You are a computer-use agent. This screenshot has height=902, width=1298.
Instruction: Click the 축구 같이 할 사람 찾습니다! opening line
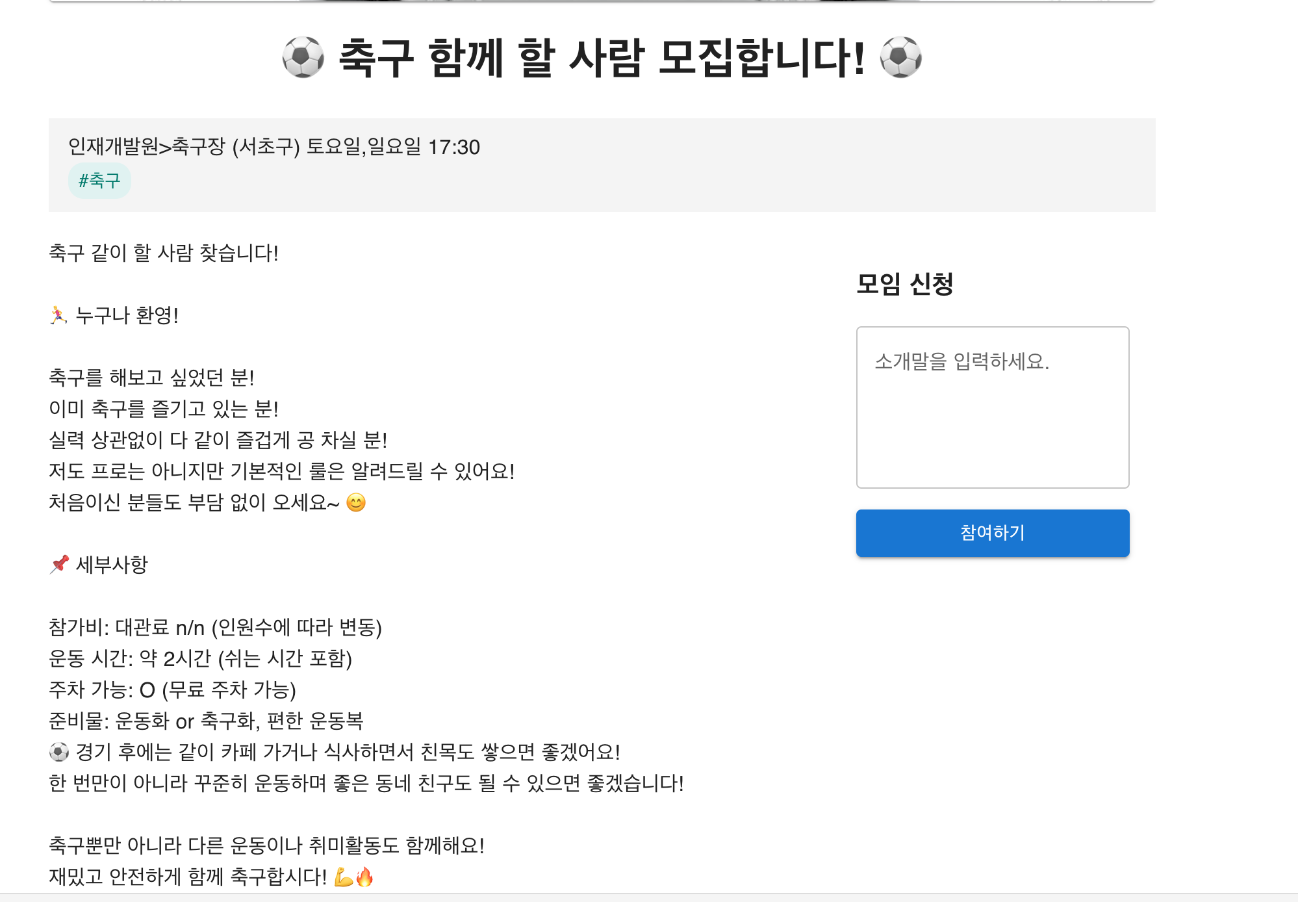[164, 253]
